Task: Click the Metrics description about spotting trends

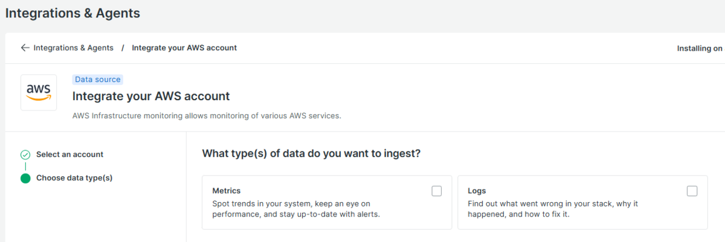Action: 297,209
